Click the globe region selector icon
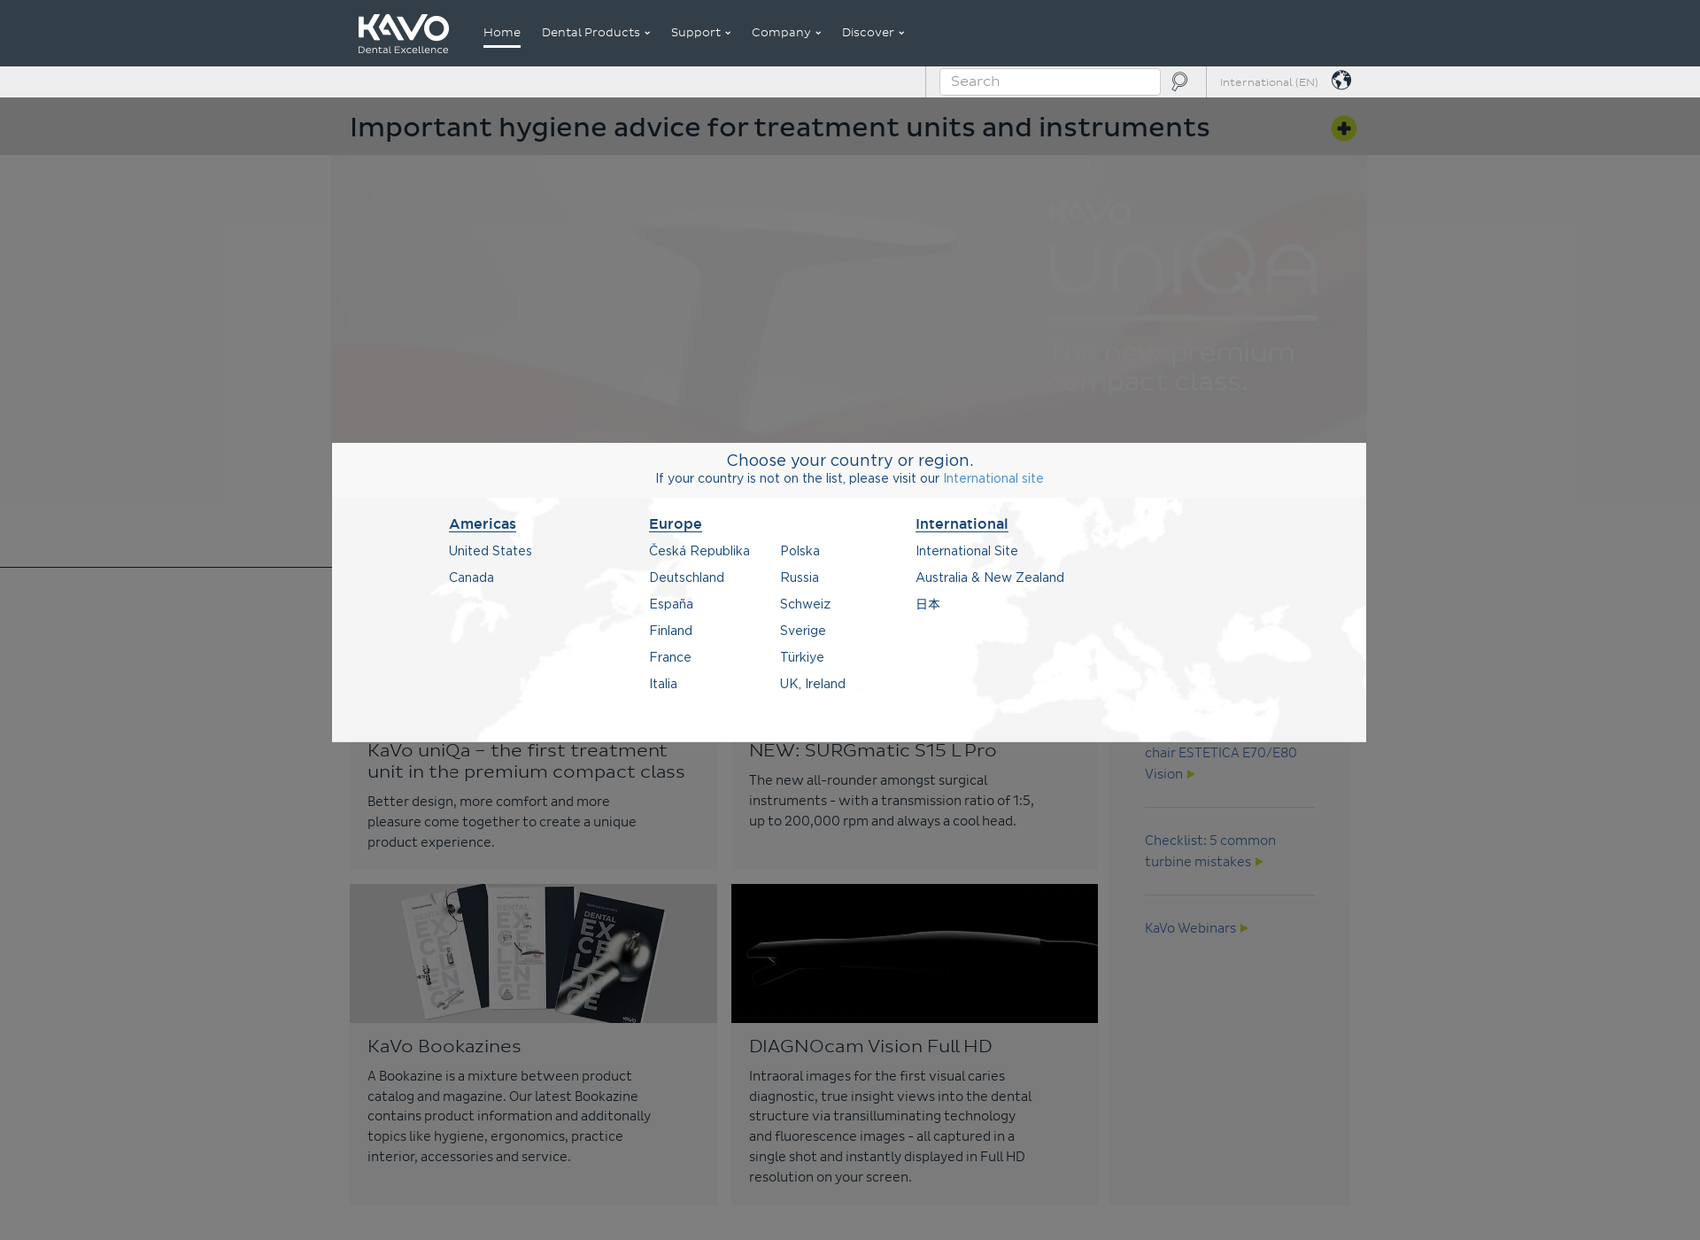The height and width of the screenshot is (1240, 1700). click(x=1341, y=81)
